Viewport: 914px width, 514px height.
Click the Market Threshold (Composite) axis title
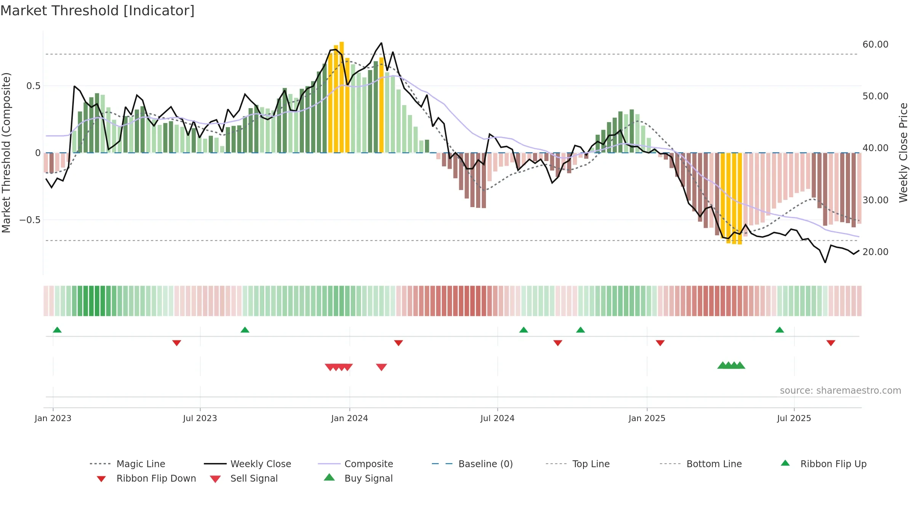click(x=6, y=152)
